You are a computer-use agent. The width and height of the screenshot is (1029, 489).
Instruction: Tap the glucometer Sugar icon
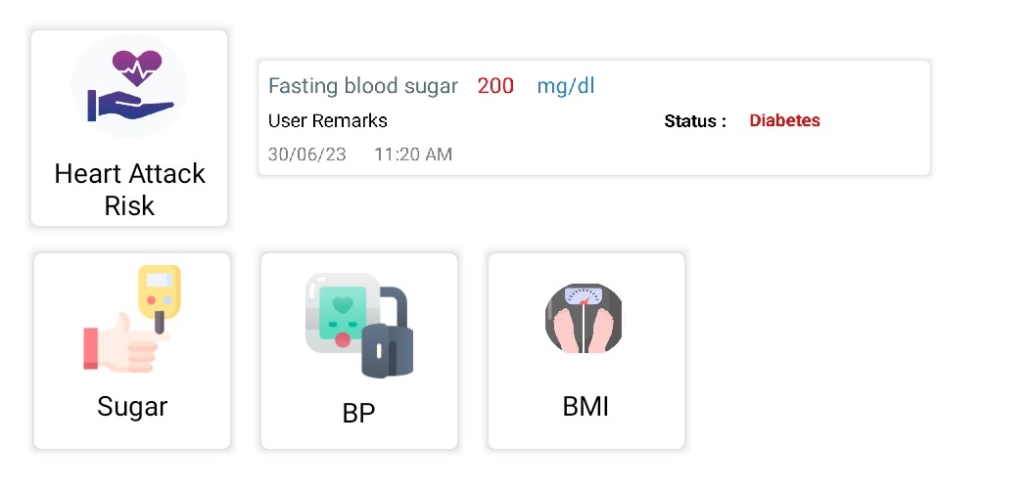(132, 319)
